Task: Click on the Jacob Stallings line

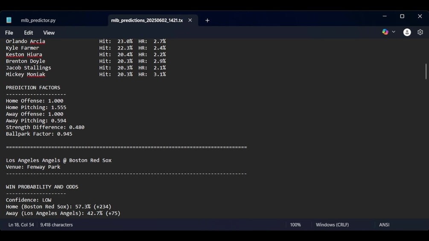Action: [86, 68]
